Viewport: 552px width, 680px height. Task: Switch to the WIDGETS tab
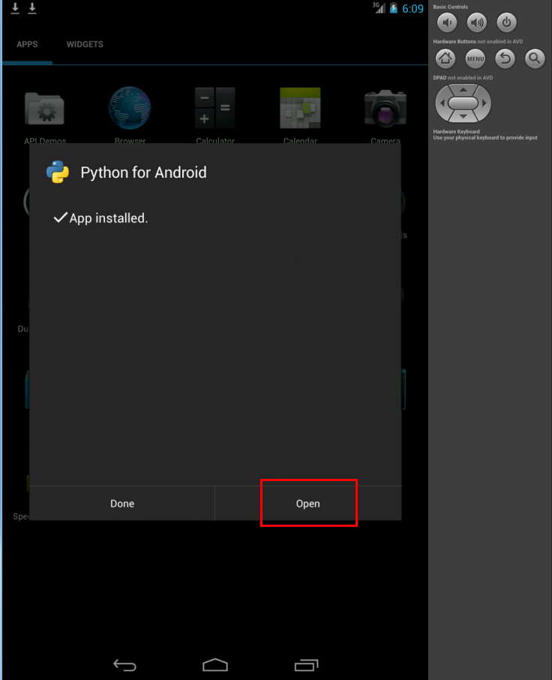coord(85,44)
